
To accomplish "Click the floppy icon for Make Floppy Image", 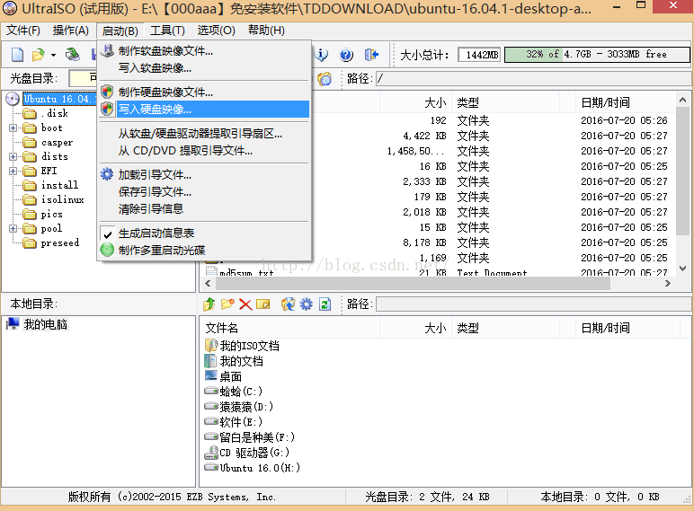I will point(107,51).
